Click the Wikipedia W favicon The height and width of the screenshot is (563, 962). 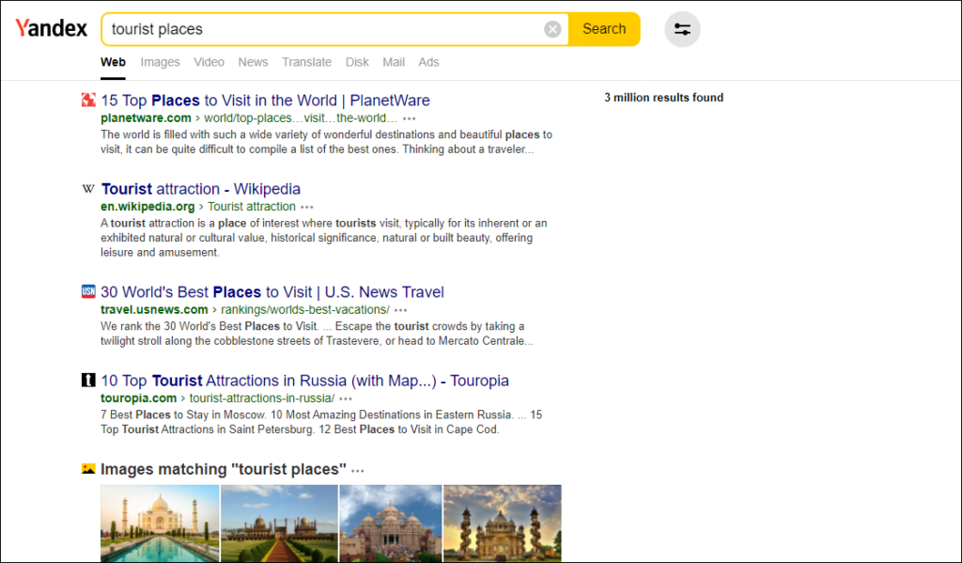[87, 188]
